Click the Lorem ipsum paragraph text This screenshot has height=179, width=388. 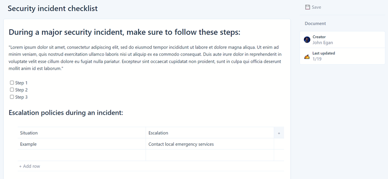pyautogui.click(x=145, y=58)
